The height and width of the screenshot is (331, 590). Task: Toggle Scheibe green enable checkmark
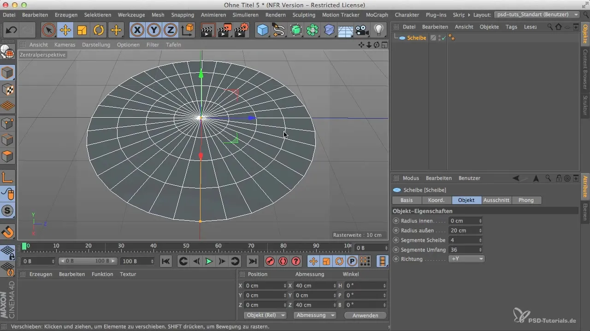point(443,38)
